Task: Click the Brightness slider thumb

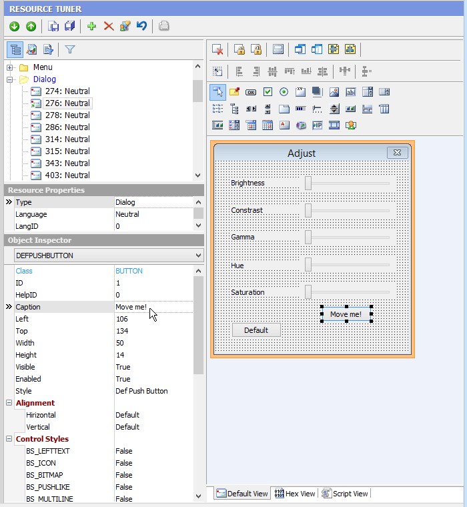Action: point(308,183)
